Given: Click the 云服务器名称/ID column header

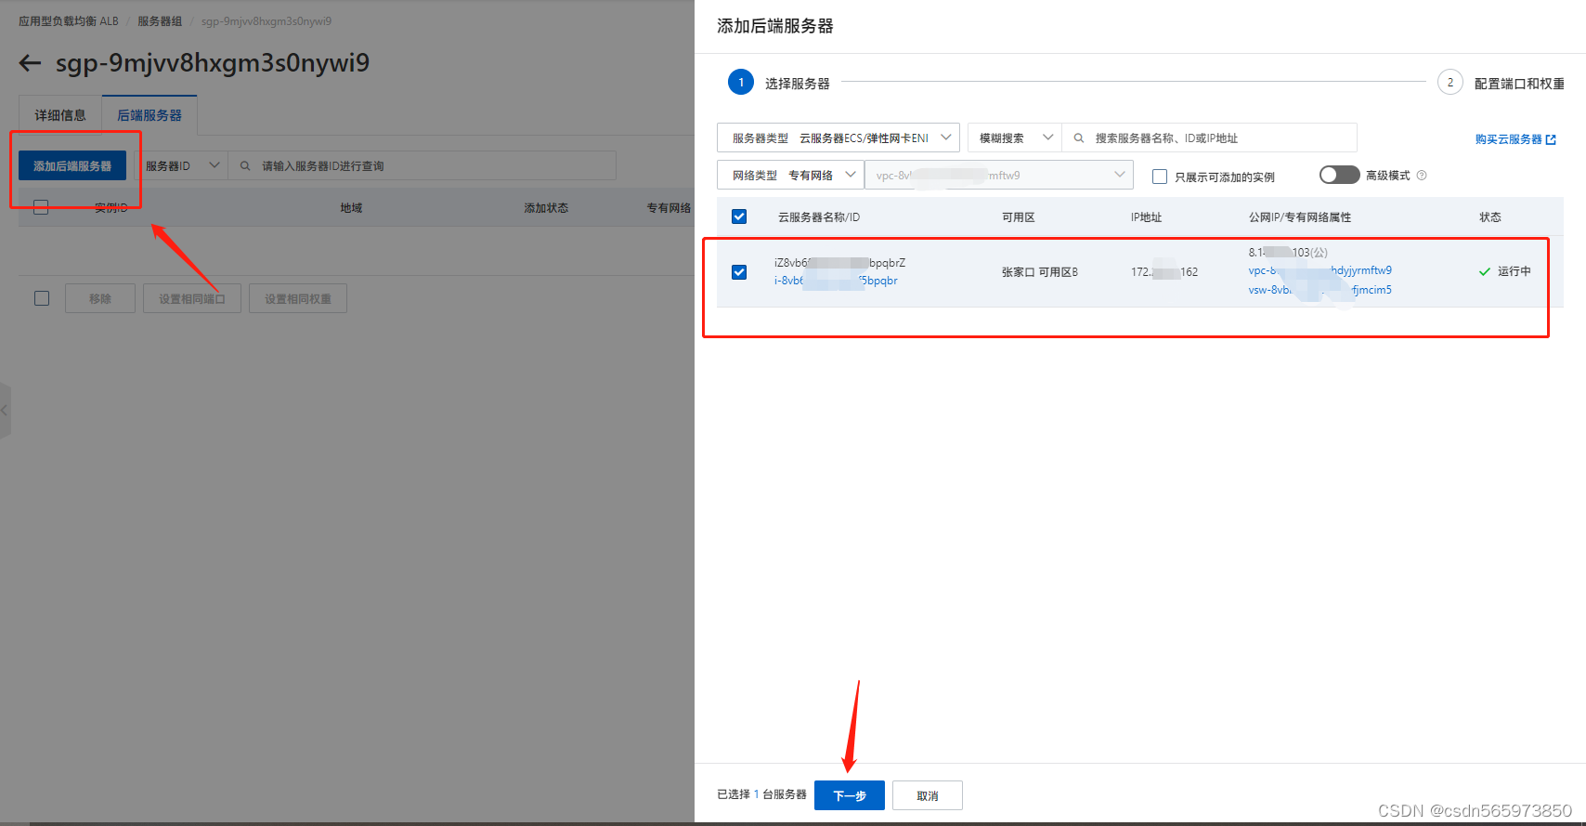Looking at the screenshot, I should (819, 216).
